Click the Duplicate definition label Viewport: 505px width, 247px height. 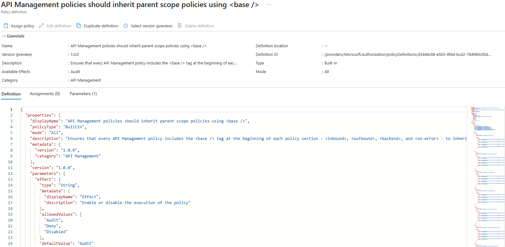[101, 26]
